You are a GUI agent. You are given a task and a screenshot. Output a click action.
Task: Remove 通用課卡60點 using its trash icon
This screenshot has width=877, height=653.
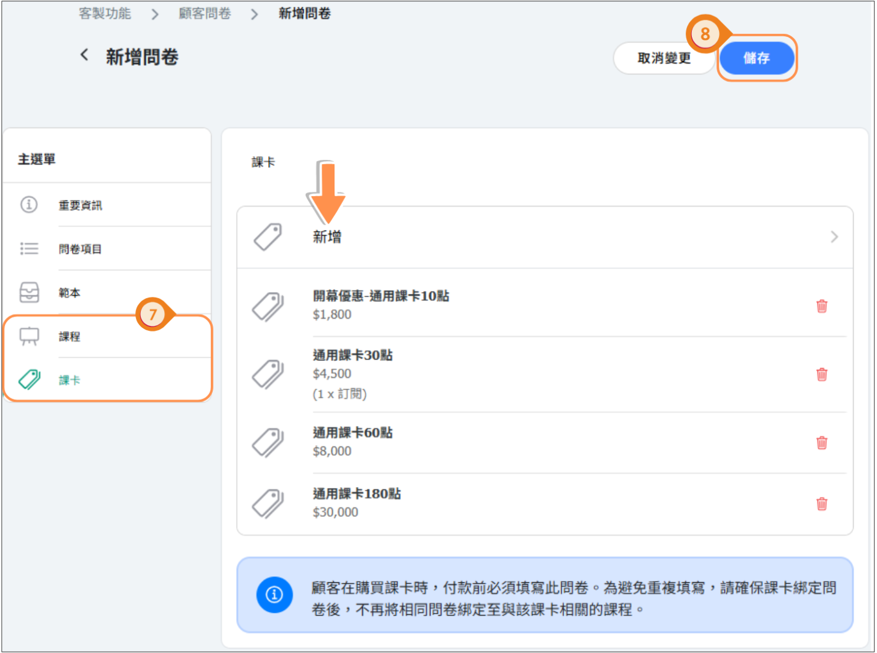821,443
